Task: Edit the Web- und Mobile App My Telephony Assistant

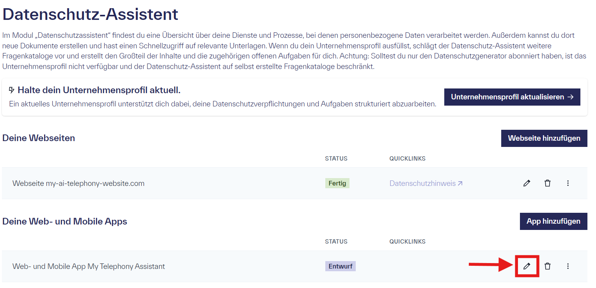Action: pos(527,266)
